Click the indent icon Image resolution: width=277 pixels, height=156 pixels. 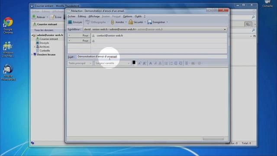pyautogui.click(x=180, y=63)
